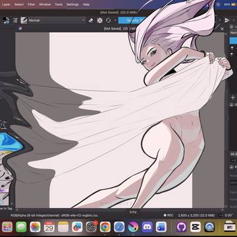Add a new layer with the plus button
The image size is (237, 237).
[x=232, y=97]
